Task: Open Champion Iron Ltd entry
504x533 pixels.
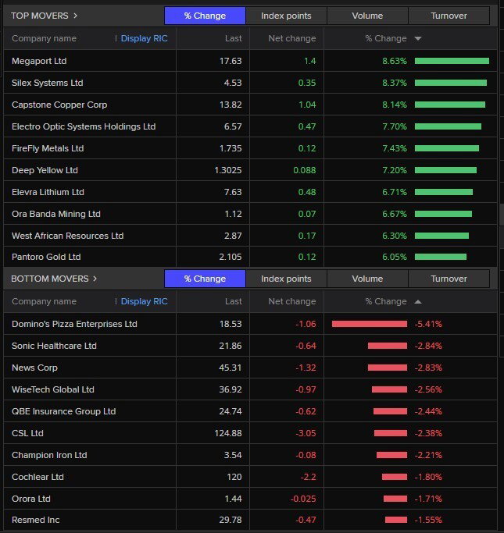Action: (49, 455)
